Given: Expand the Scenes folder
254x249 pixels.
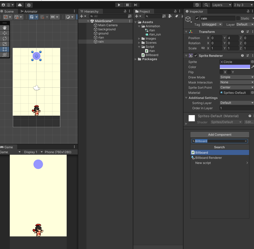Looking at the screenshot, I should tap(139, 43).
